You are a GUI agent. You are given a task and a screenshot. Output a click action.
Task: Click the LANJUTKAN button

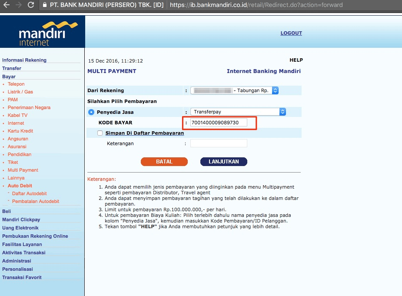coord(223,162)
